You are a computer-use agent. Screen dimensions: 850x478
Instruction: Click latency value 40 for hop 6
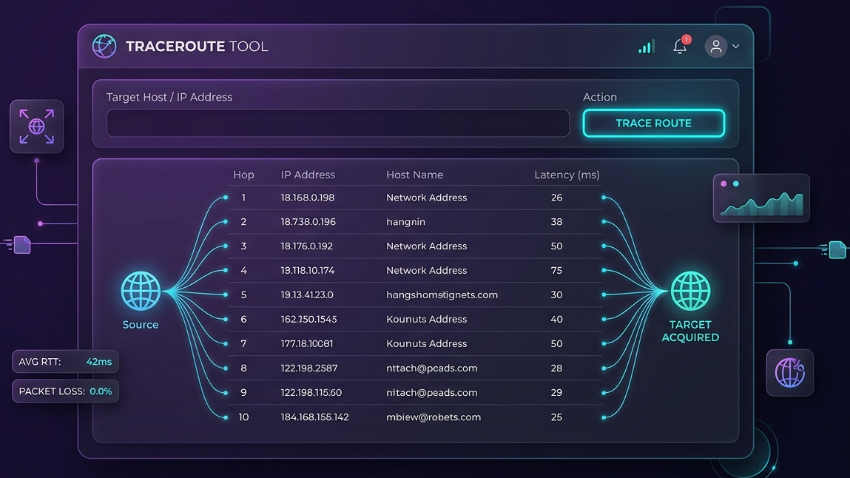[556, 319]
